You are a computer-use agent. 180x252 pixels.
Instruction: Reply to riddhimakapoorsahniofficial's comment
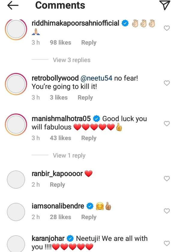(88, 43)
